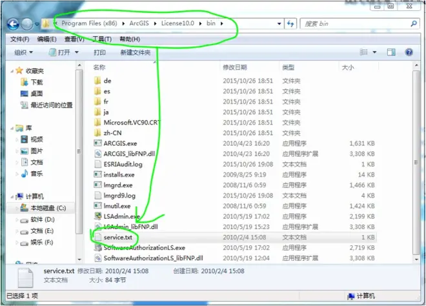Click the 打印 (Print) toolbar button

99,53
